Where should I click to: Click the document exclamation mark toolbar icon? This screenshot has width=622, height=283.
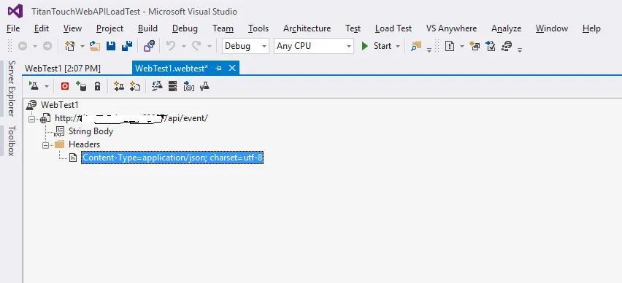click(x=450, y=47)
